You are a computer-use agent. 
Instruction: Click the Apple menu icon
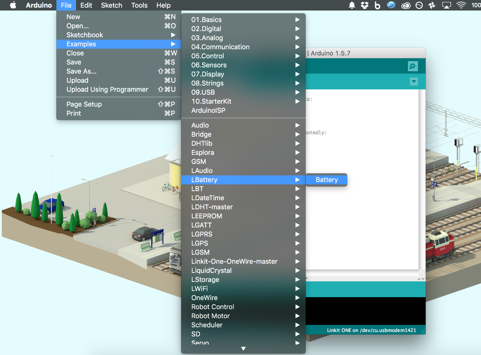(x=13, y=5)
